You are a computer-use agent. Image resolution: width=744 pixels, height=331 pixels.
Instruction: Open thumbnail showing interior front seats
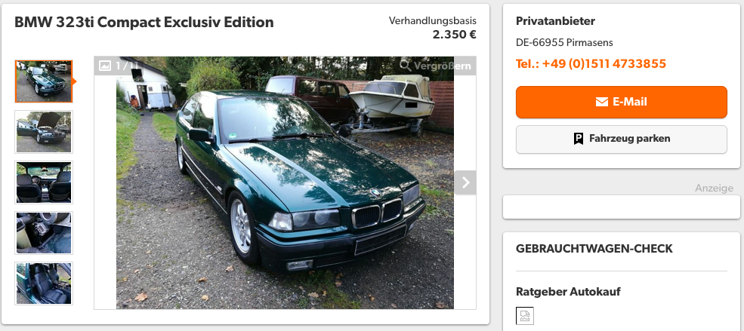(44, 182)
